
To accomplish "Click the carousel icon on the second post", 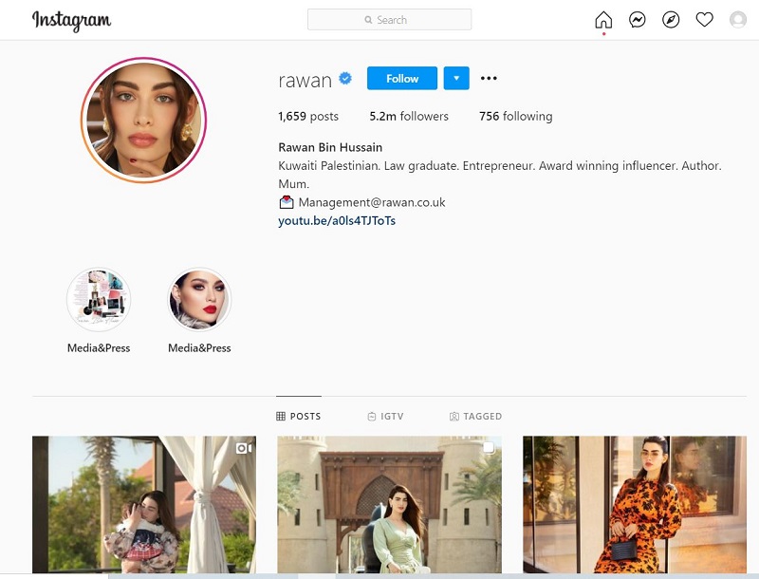I will point(489,447).
